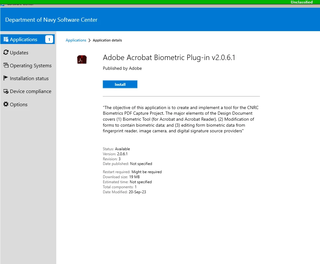Go to Operating Systems section
The height and width of the screenshot is (264, 320).
pos(28,65)
